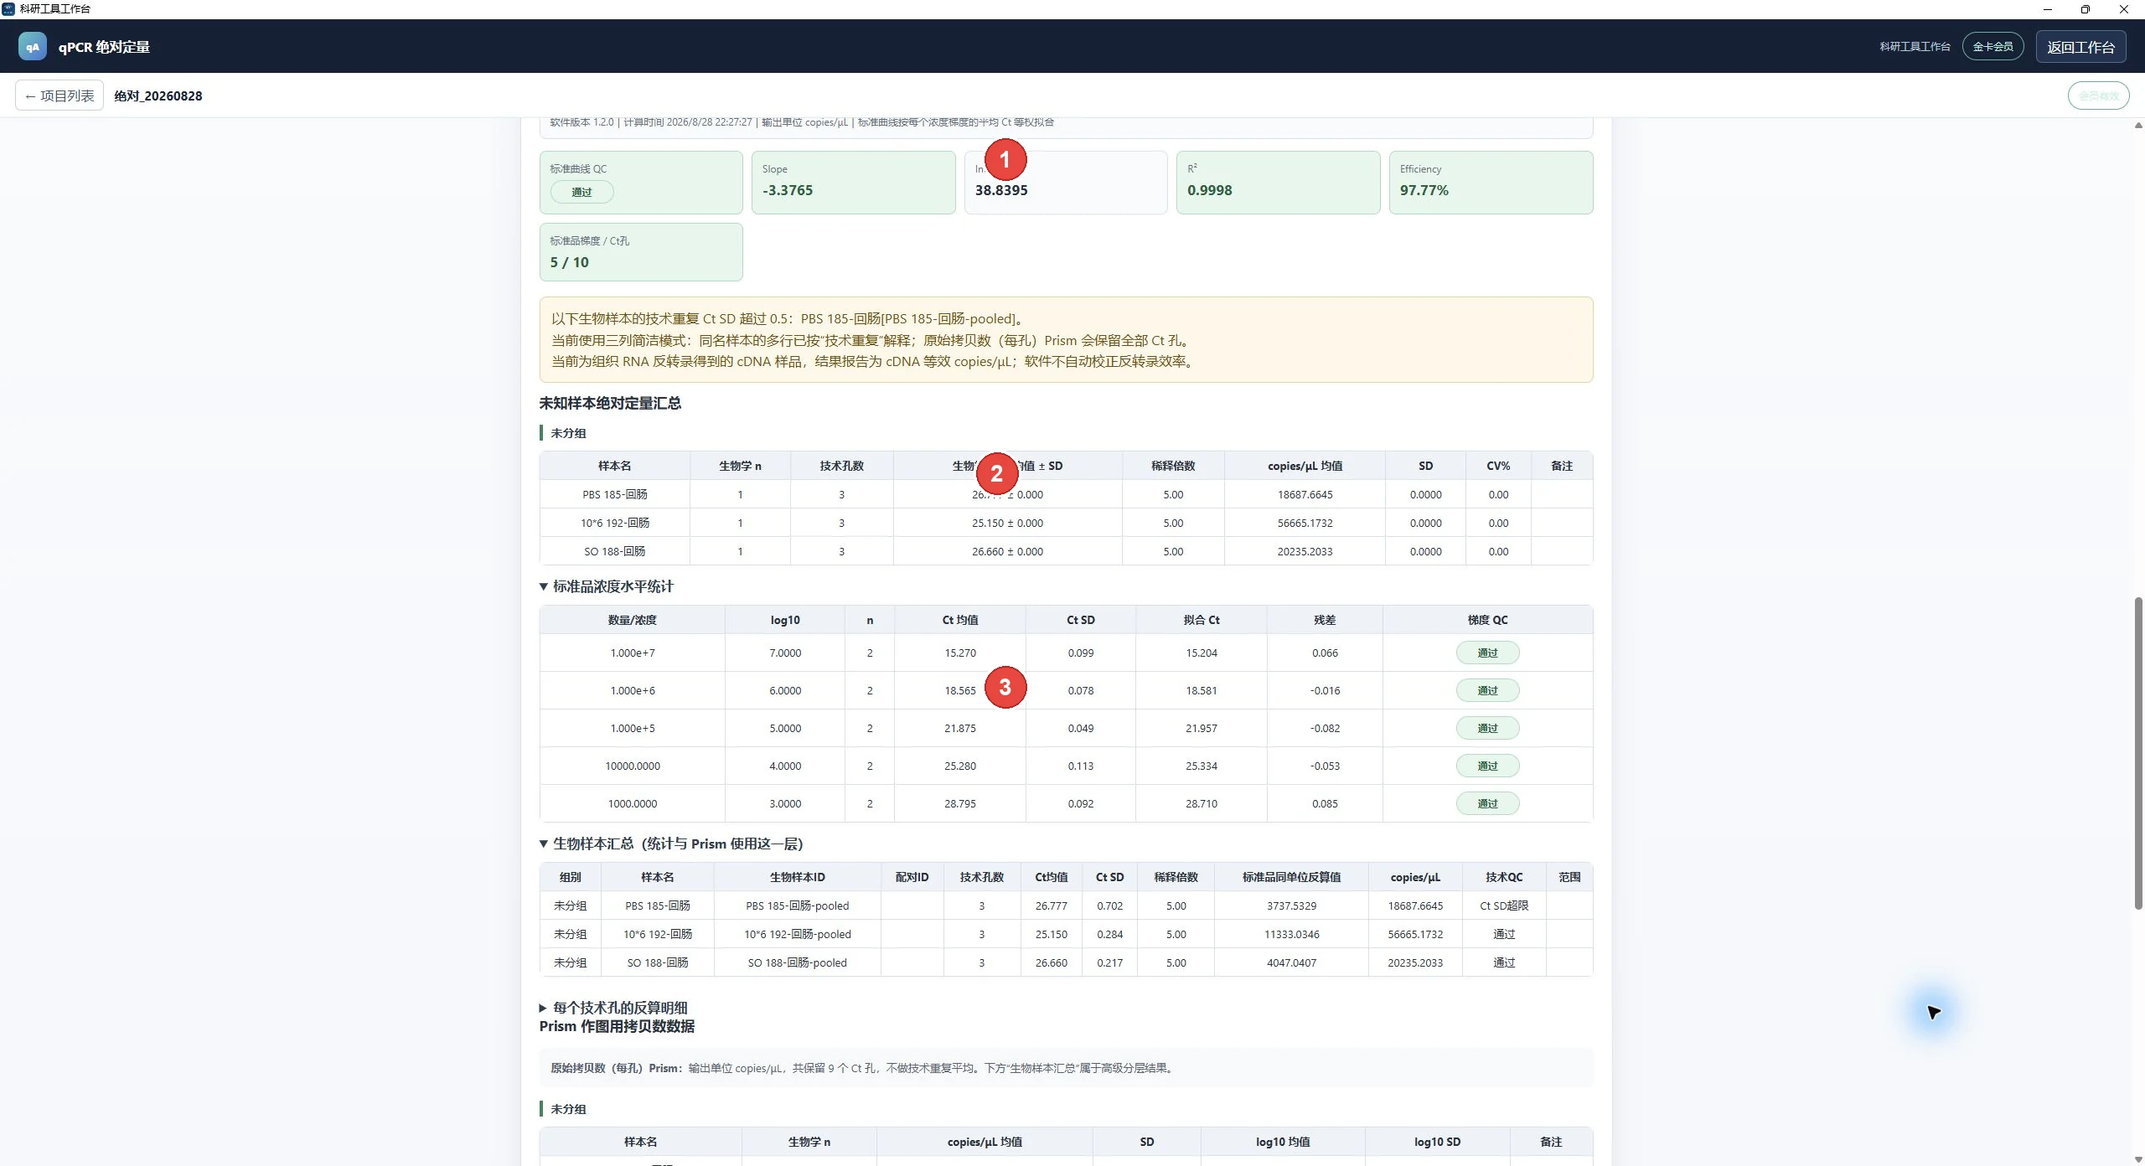Click the log10 SD column header

1437,1142
